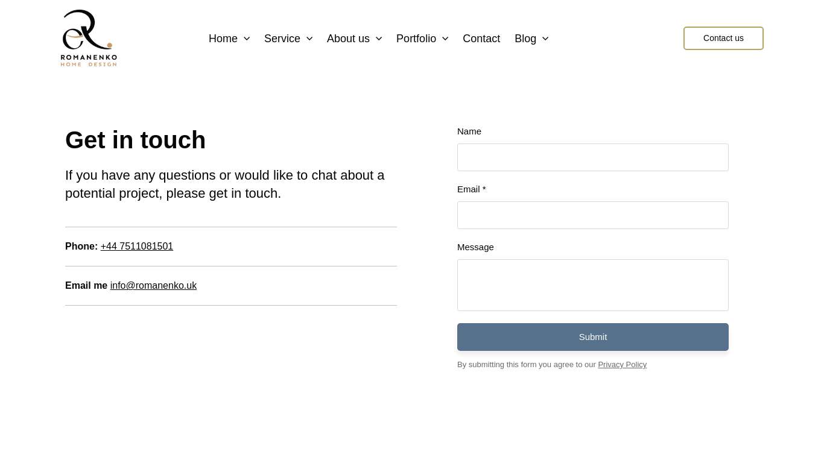Click the 'Message' field label
The height and width of the screenshot is (463, 824).
[x=475, y=247]
